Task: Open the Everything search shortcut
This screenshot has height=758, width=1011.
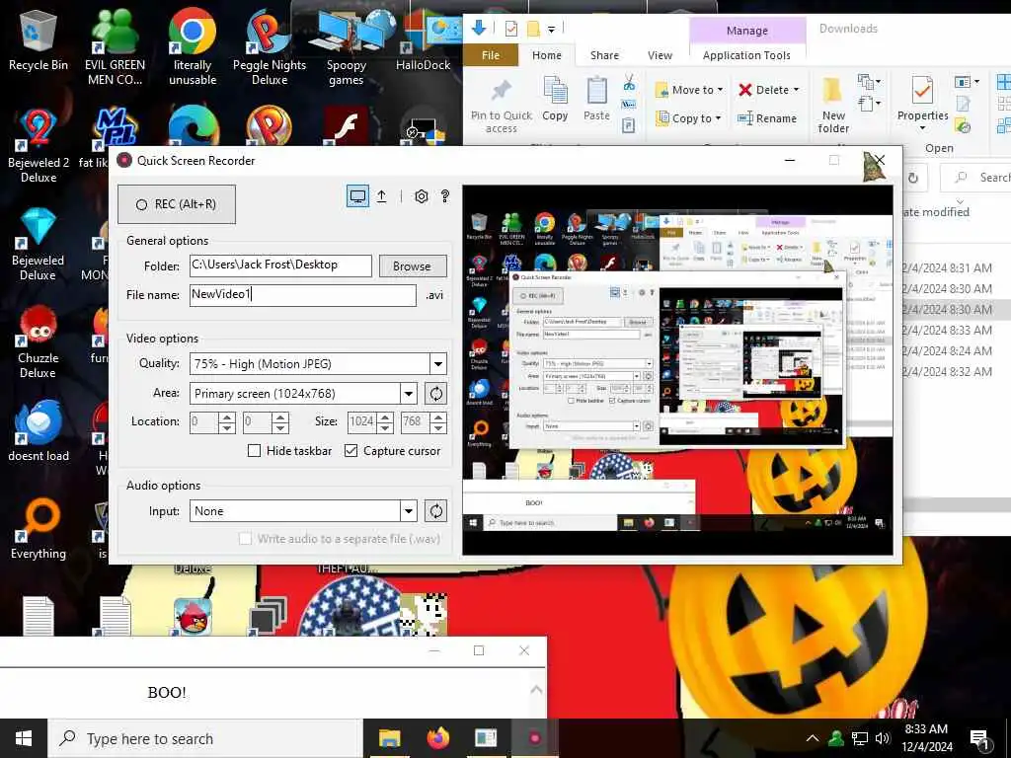Action: 39,529
